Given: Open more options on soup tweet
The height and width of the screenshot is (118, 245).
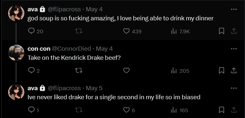Looking at the screenshot, I should click(234, 9).
